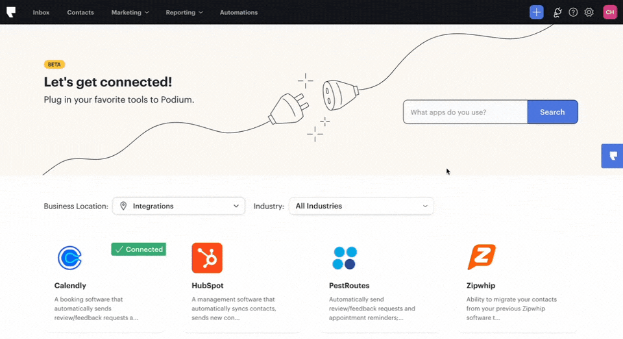Open the floating Podium widget tab
The image size is (623, 339).
[x=613, y=157]
